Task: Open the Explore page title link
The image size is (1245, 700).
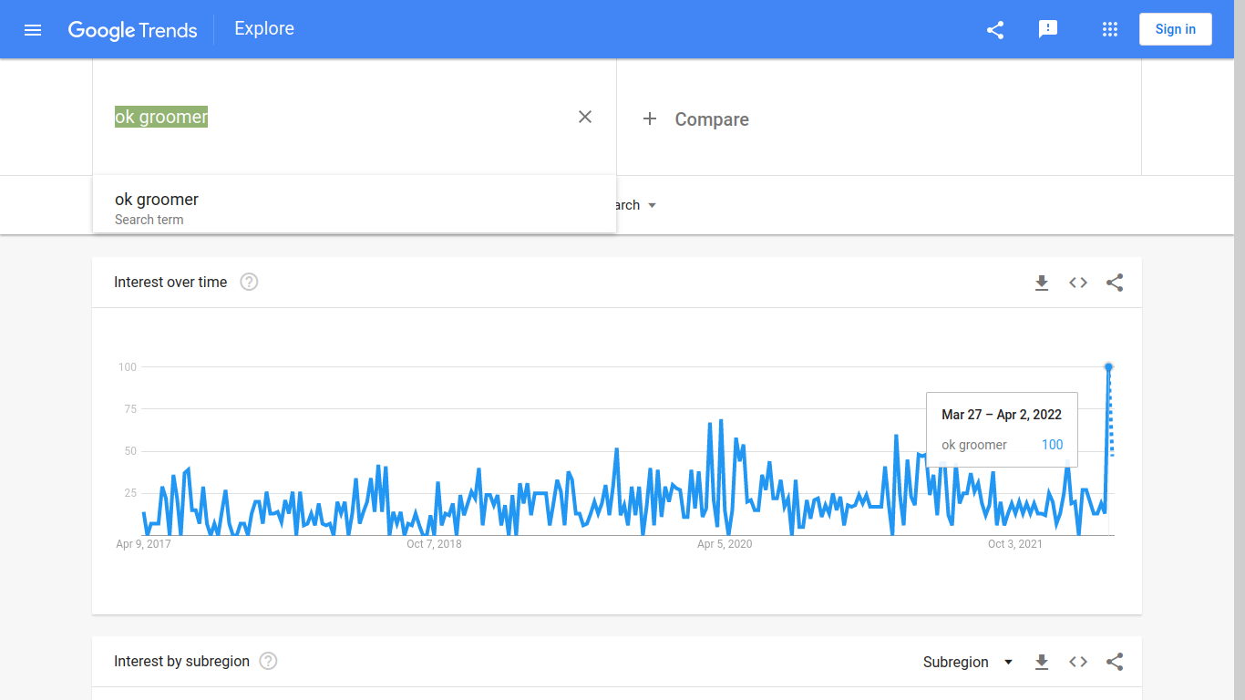Action: point(264,28)
